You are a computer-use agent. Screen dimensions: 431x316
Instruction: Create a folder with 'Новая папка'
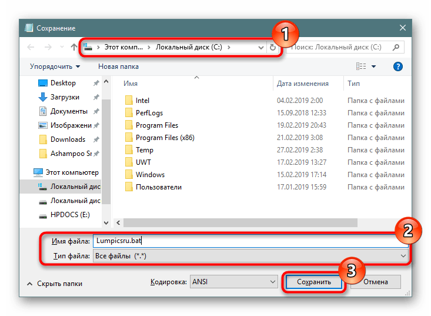[x=118, y=66]
